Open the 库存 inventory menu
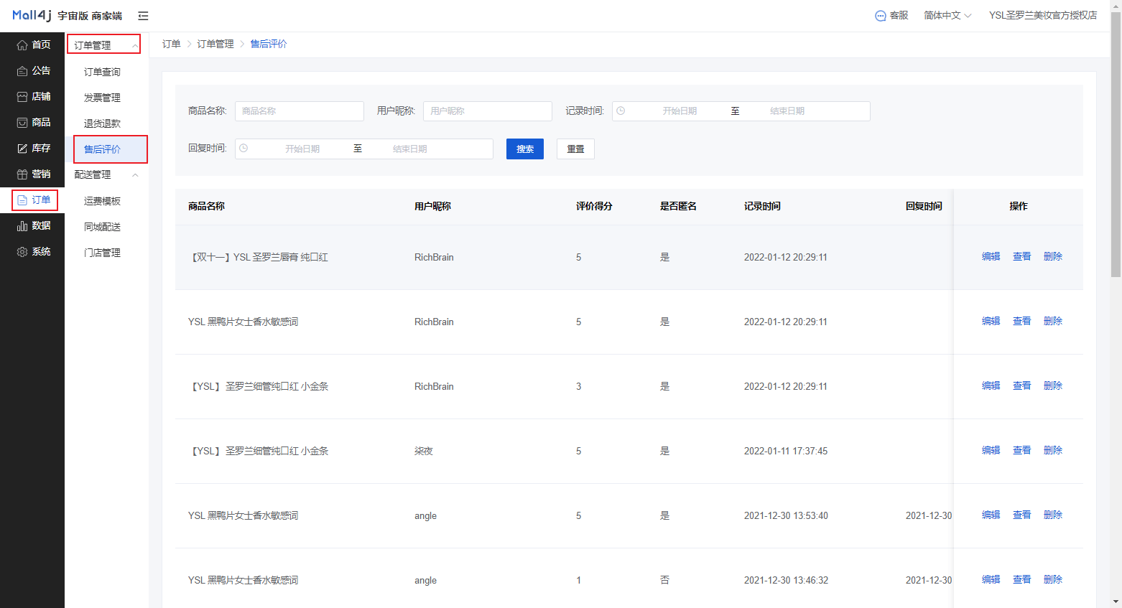This screenshot has width=1122, height=608. point(33,148)
